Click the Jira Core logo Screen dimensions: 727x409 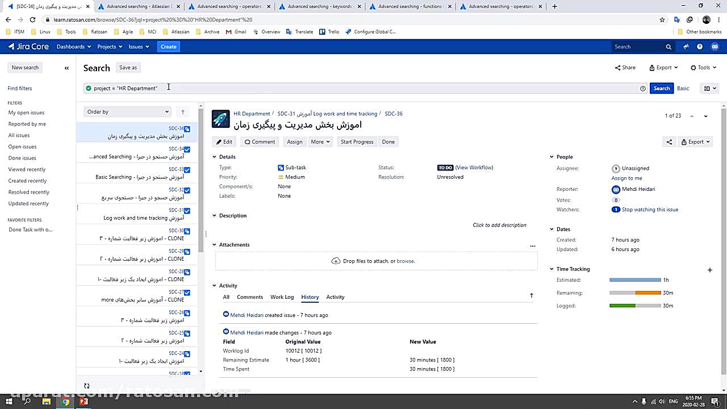point(28,47)
